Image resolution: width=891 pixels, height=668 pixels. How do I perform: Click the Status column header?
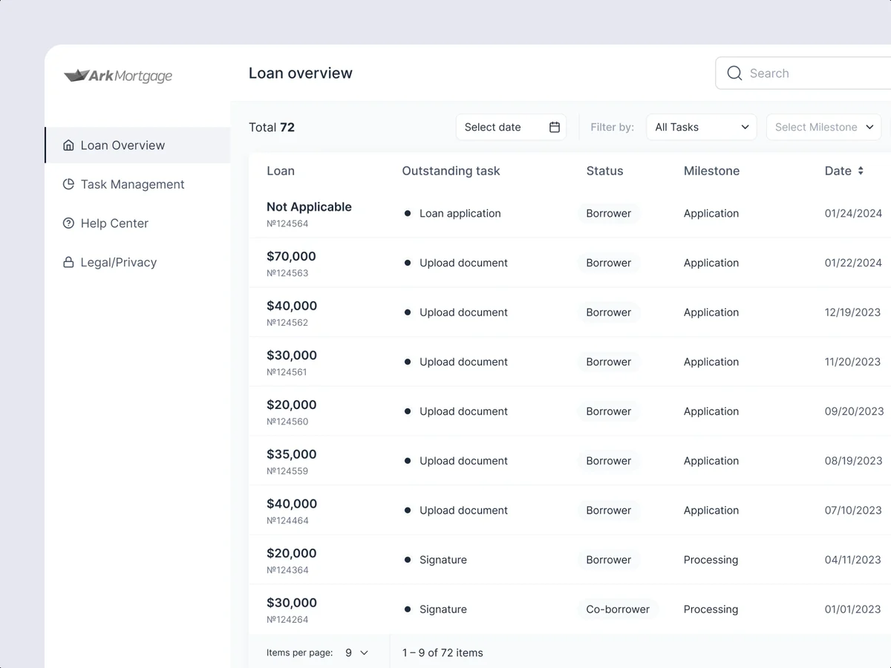point(604,171)
